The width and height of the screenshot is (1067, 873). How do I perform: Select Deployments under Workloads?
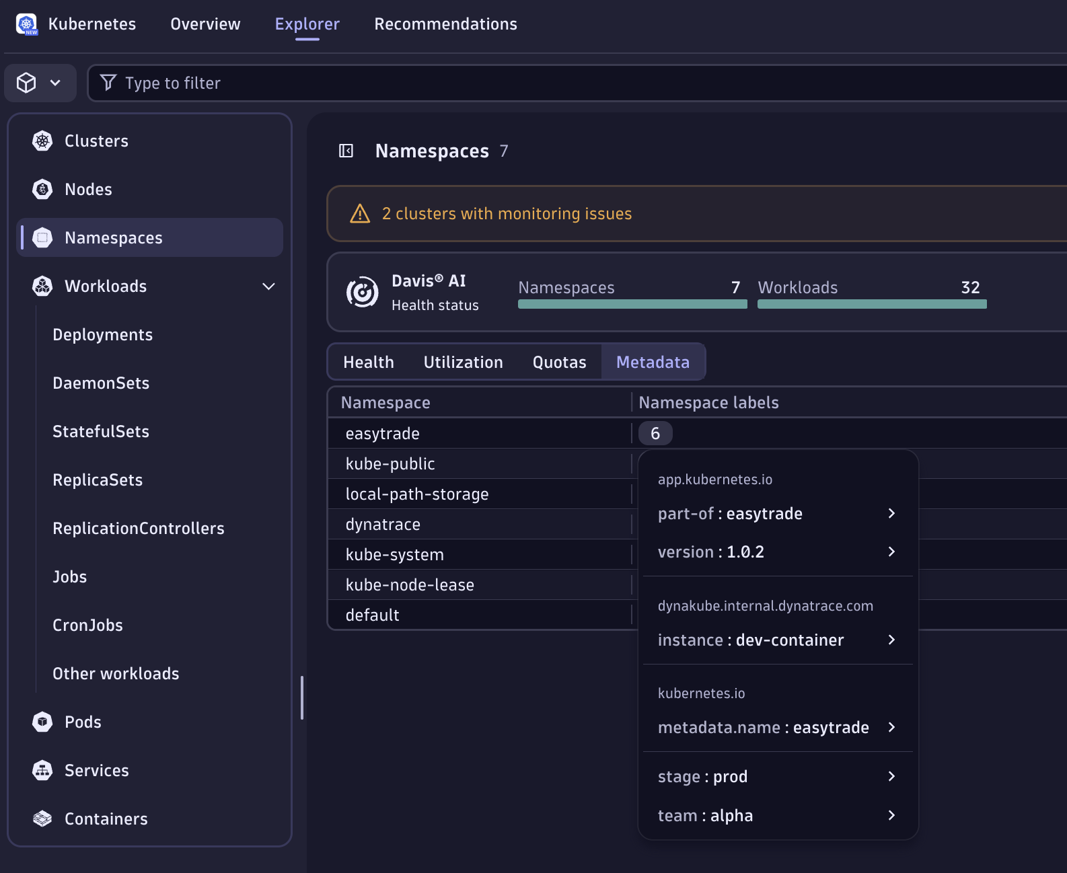[x=103, y=335]
